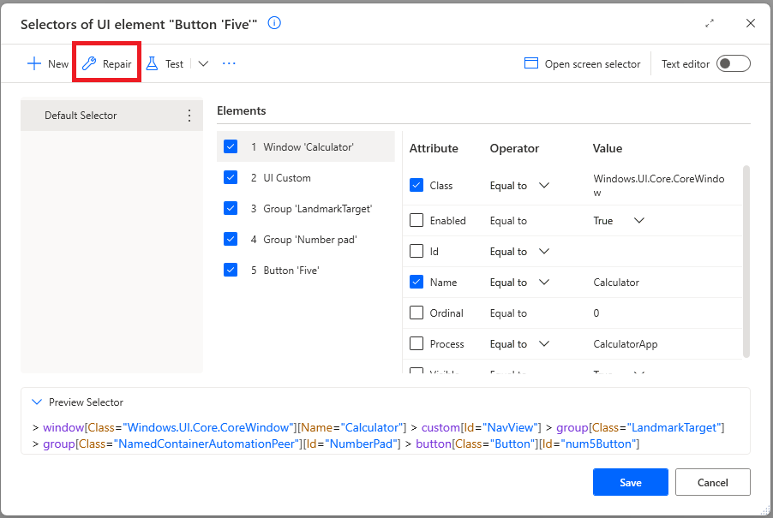Screen dimensions: 773x518
Task: Click the Repair wrench icon
Action: [89, 63]
